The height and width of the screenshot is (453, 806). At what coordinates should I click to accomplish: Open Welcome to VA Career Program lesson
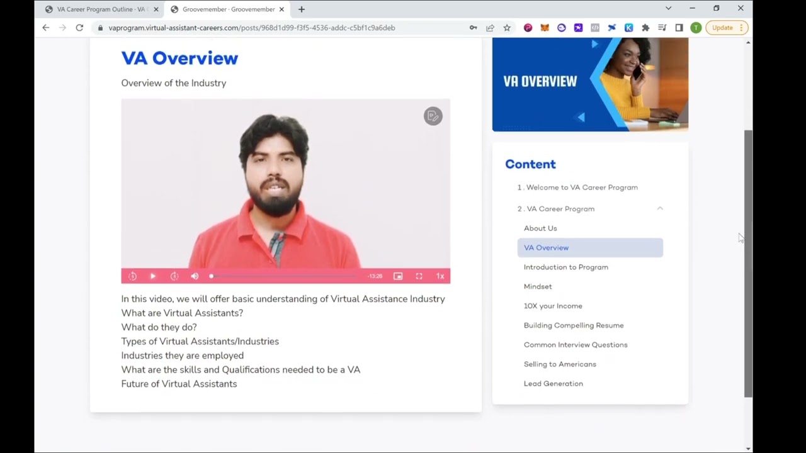(x=577, y=187)
